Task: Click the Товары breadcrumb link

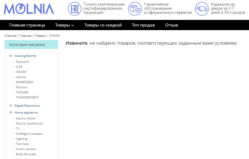Action: click(x=40, y=36)
